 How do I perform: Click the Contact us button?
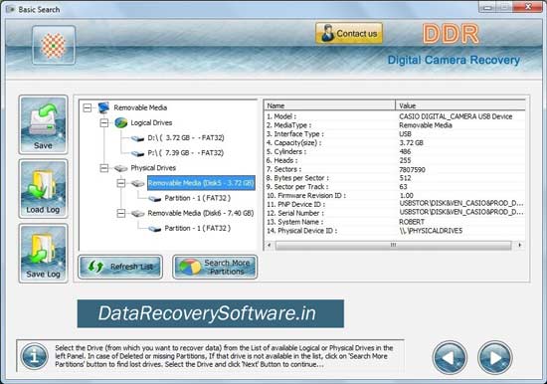[x=349, y=34]
